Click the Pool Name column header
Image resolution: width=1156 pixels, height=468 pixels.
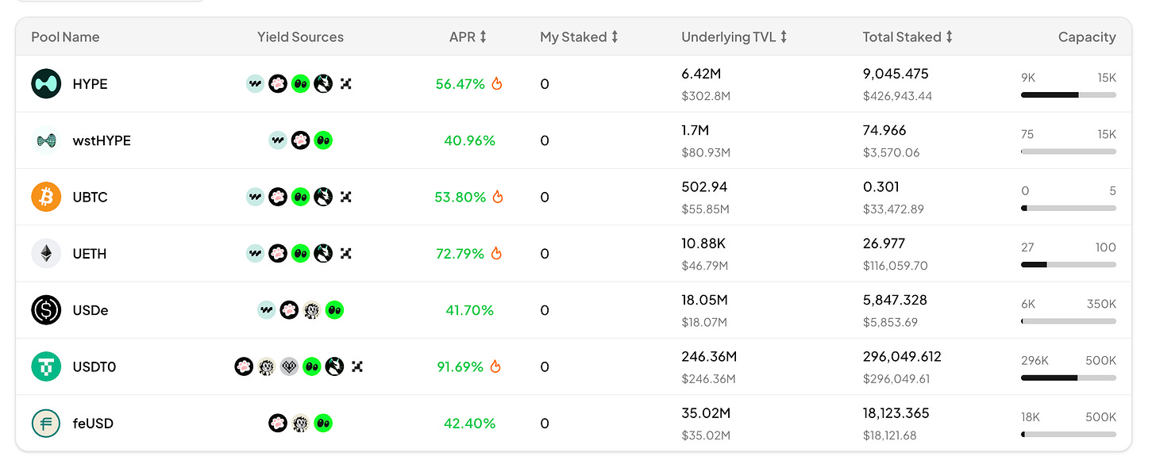tap(65, 37)
